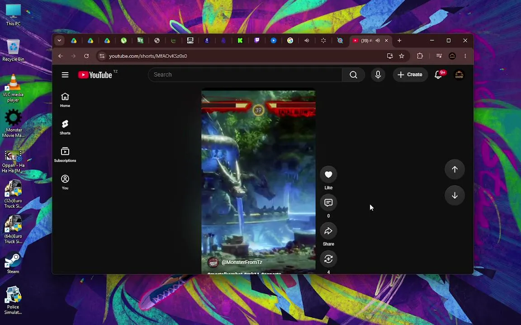This screenshot has height=325, width=521.
Task: Go to previous Short with up arrow
Action: click(x=455, y=169)
